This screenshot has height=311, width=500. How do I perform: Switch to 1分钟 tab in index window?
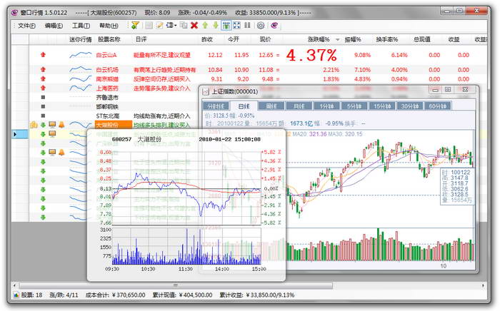[326, 106]
